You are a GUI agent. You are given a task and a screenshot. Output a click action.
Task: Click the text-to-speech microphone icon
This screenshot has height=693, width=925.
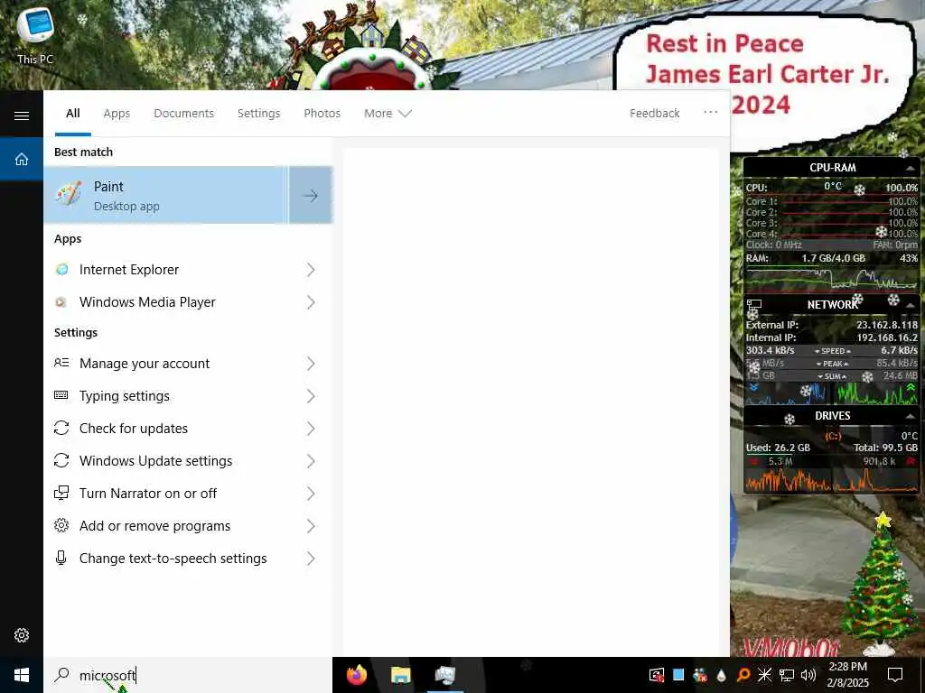click(61, 558)
